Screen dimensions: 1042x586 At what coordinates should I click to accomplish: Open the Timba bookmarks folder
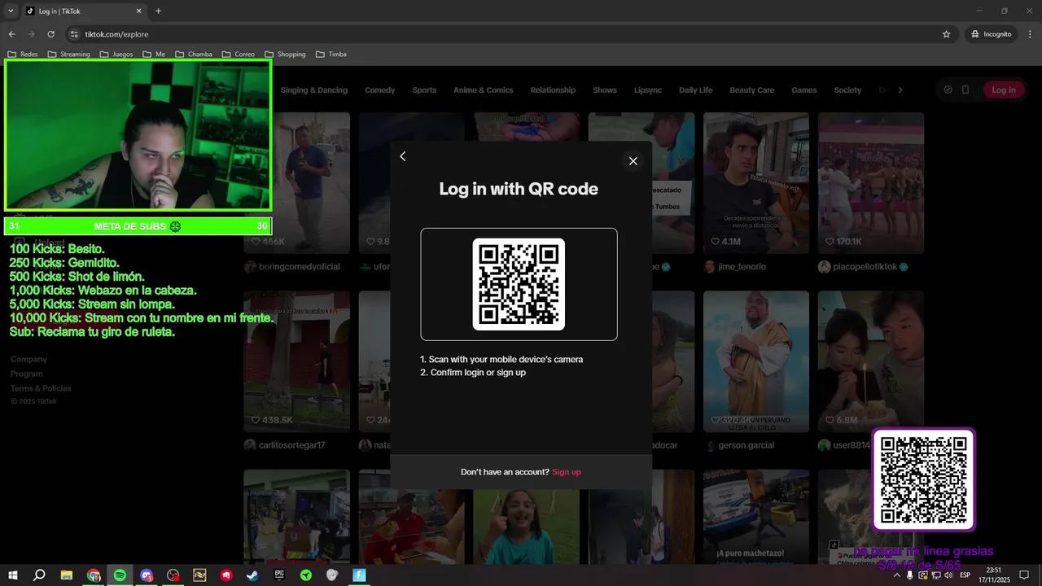[x=331, y=55]
